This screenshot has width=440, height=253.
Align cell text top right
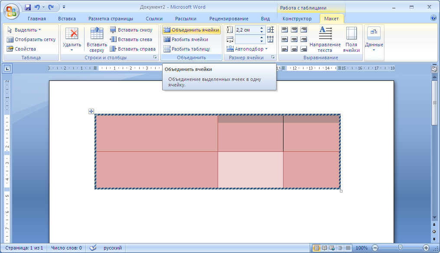pos(303,30)
